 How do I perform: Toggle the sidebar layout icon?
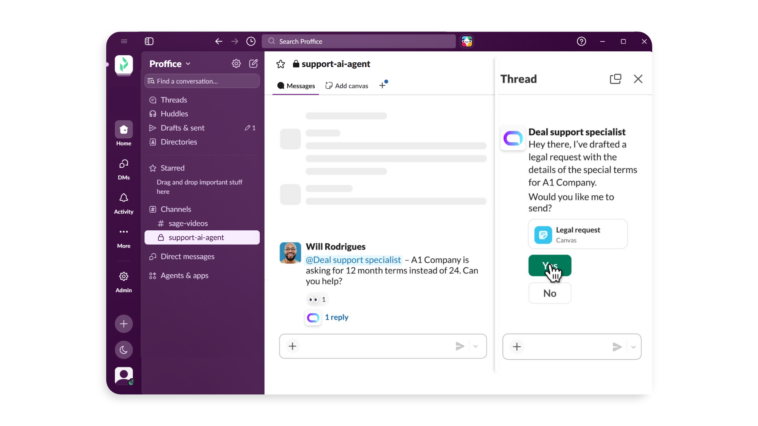coord(149,41)
